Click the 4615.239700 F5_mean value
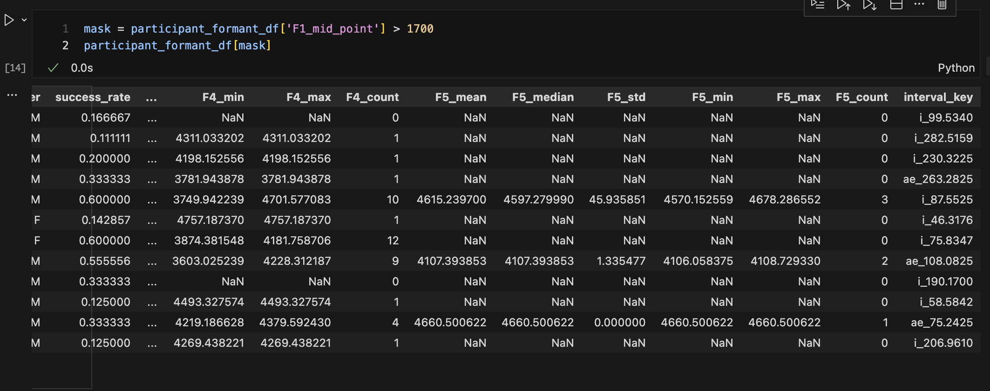 [x=451, y=200]
